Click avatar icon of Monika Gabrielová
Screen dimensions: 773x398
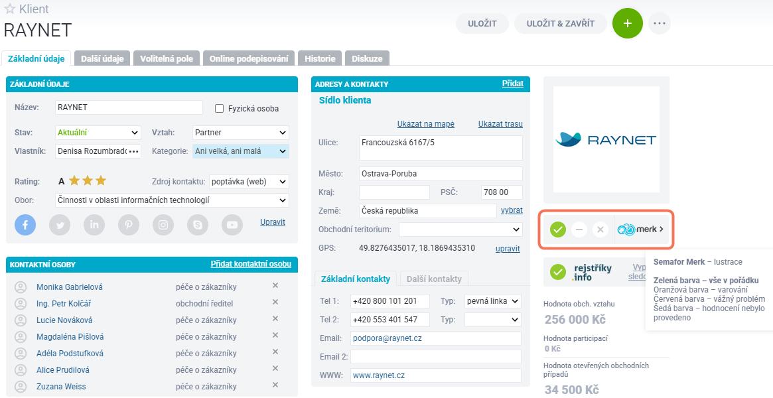click(20, 287)
